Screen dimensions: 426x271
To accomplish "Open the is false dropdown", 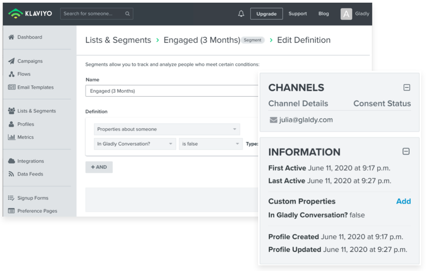I will click(x=211, y=144).
